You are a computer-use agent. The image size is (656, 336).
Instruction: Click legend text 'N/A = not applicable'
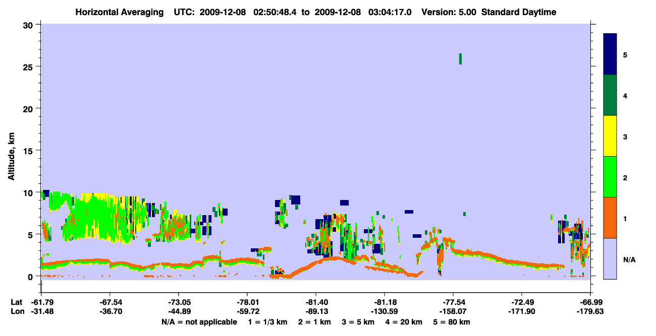(x=199, y=322)
